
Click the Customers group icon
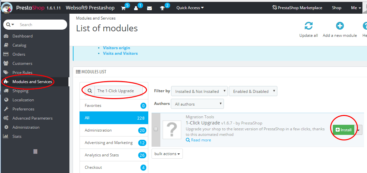6,64
